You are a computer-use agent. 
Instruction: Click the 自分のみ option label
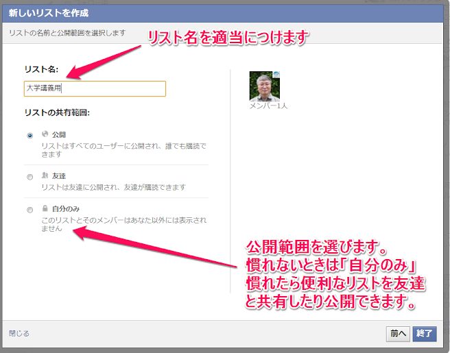tap(66, 209)
